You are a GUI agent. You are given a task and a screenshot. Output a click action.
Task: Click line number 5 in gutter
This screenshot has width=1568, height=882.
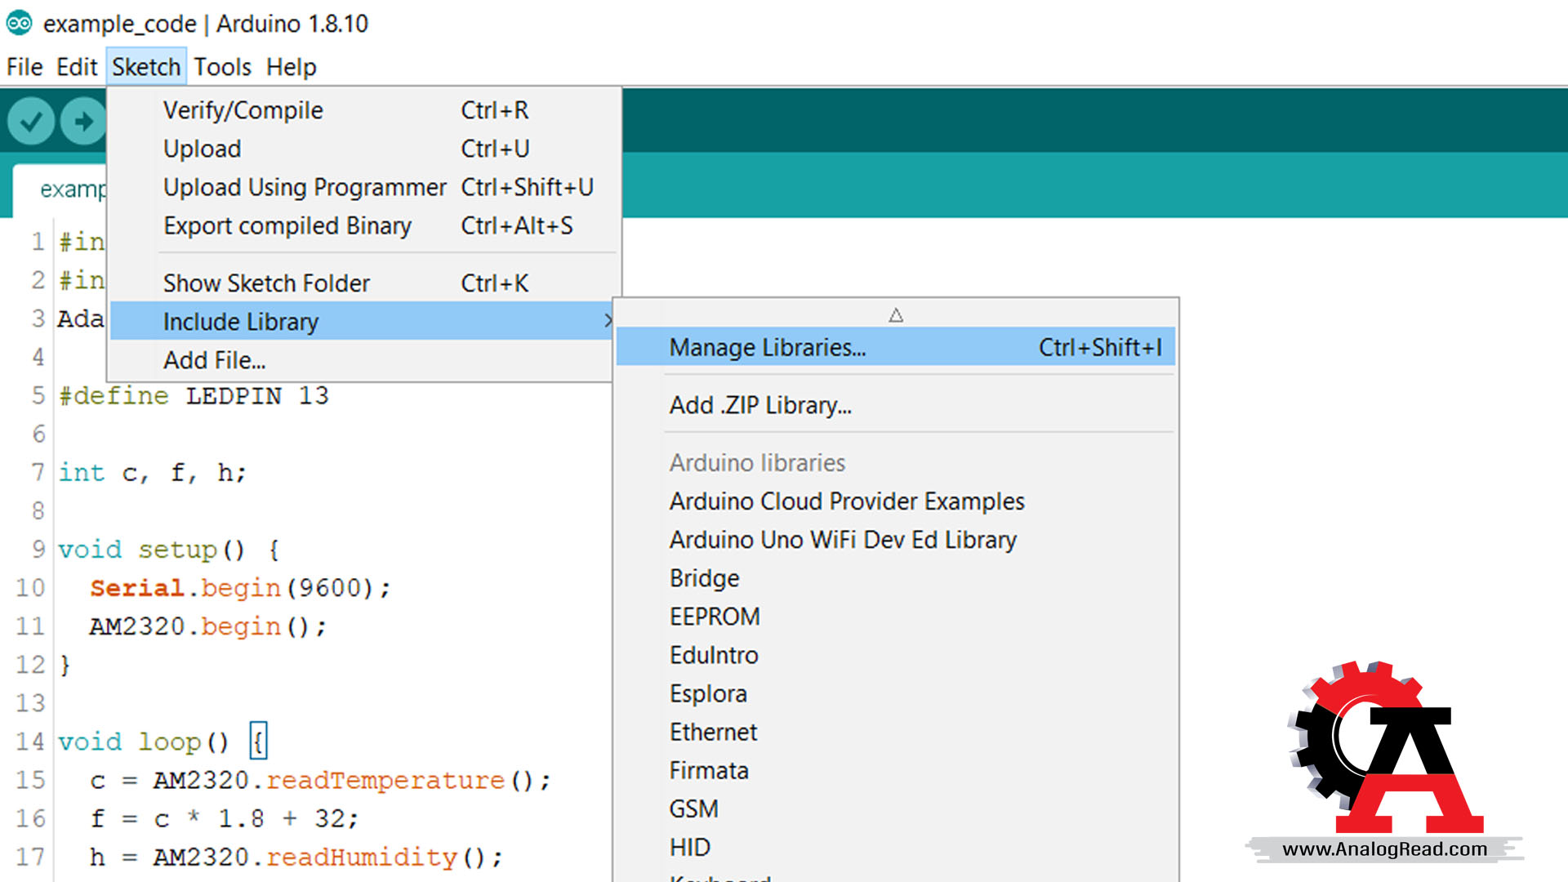point(38,396)
